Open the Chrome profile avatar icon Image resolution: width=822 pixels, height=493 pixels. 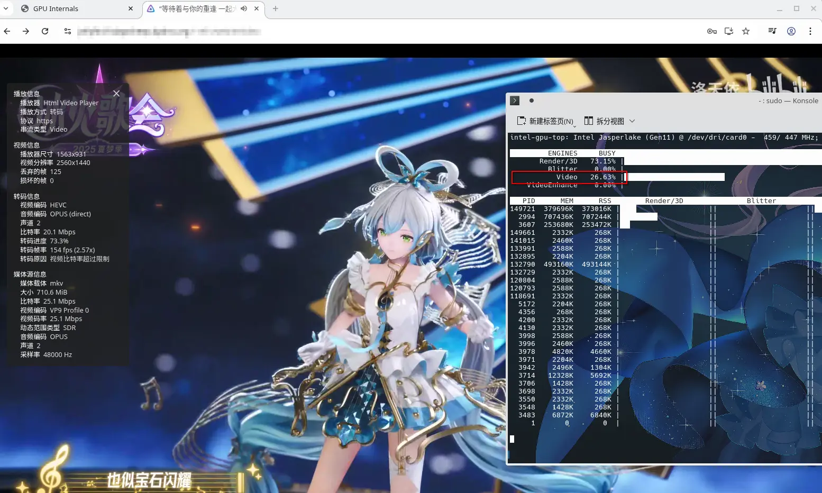[x=791, y=31]
